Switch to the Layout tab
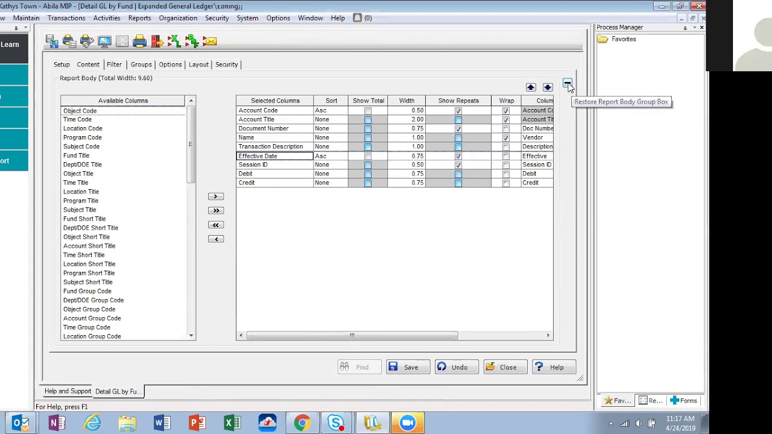Viewport: 772px width, 434px height. click(x=198, y=64)
